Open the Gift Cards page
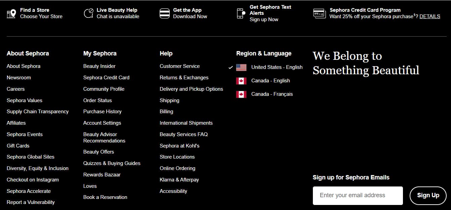The width and height of the screenshot is (451, 210). point(18,145)
